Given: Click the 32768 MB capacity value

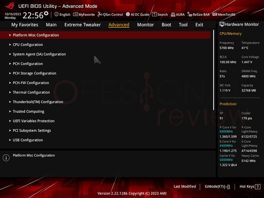Looking at the screenshot, I should [x=248, y=90].
